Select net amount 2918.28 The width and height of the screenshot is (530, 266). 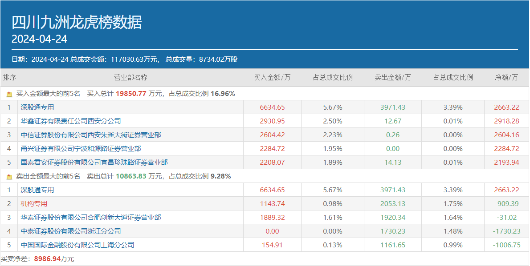(x=506, y=121)
